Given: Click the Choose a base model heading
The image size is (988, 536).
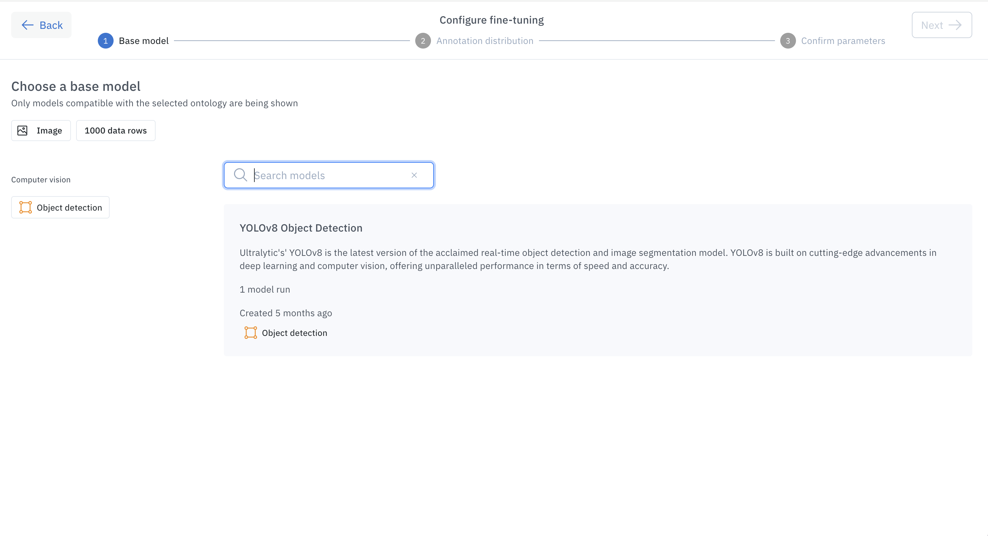Looking at the screenshot, I should tap(76, 86).
